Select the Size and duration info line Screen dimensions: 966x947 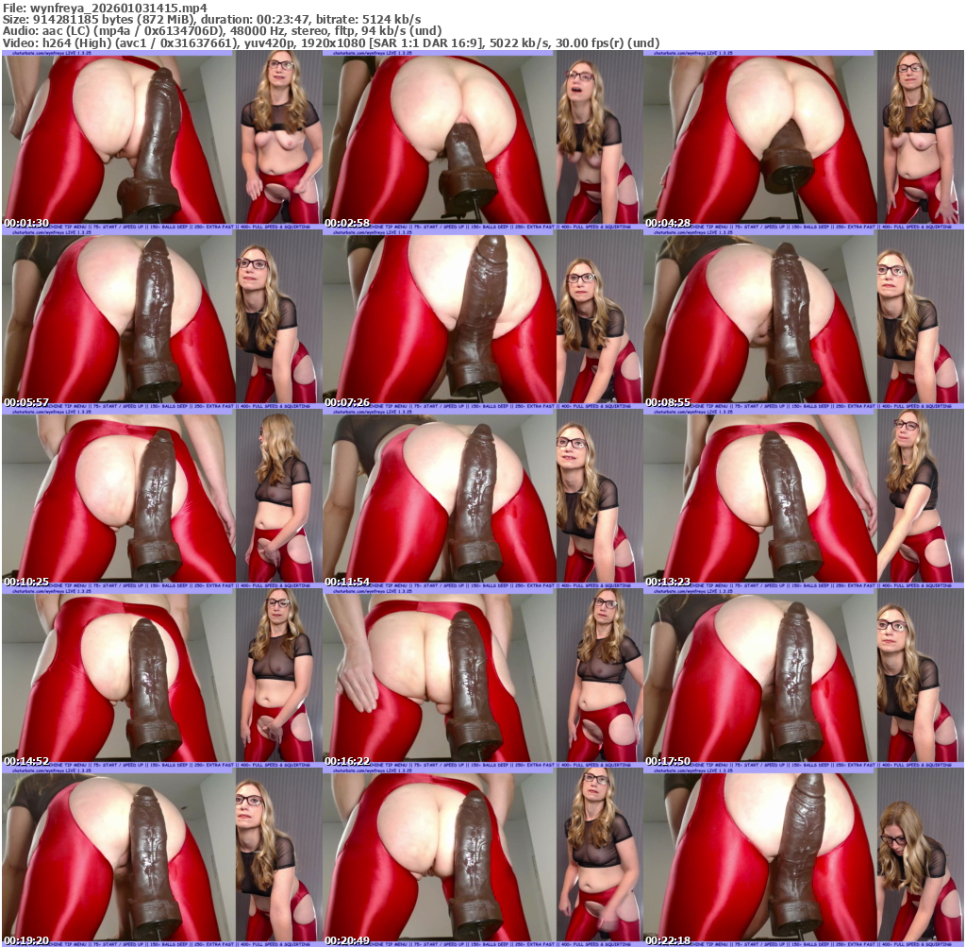pyautogui.click(x=211, y=19)
